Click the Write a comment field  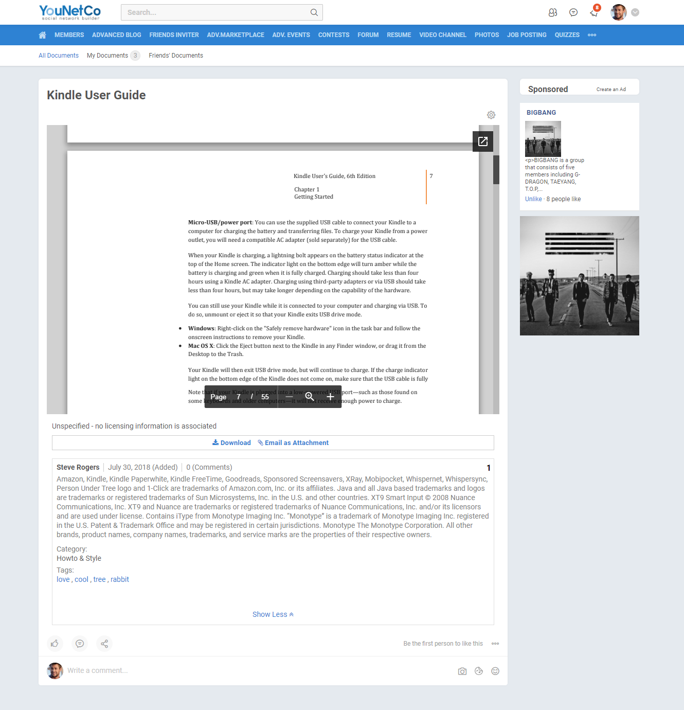pos(257,670)
